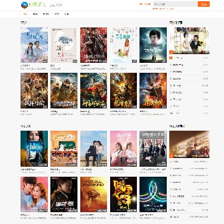Image resolution: width=224 pixels, height=224 pixels.
Task: Open the 'chloe' series poster
Action: pos(34,149)
